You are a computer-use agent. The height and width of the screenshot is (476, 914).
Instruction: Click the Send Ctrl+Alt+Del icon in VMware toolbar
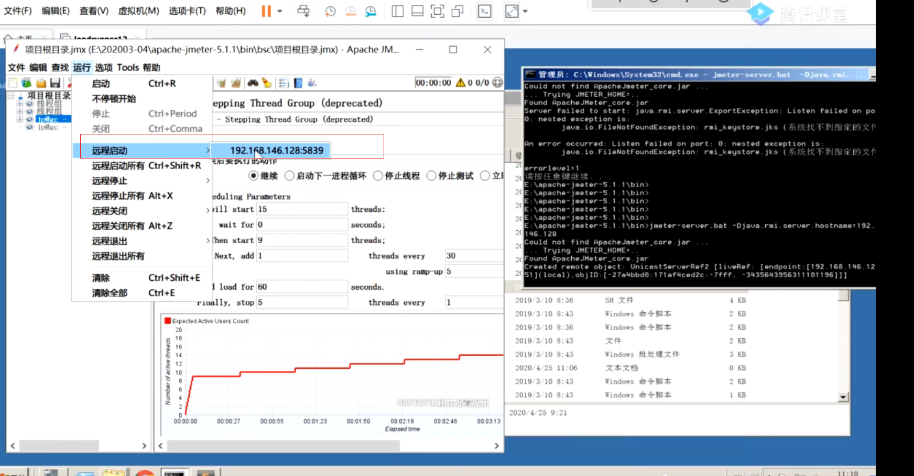pos(303,11)
